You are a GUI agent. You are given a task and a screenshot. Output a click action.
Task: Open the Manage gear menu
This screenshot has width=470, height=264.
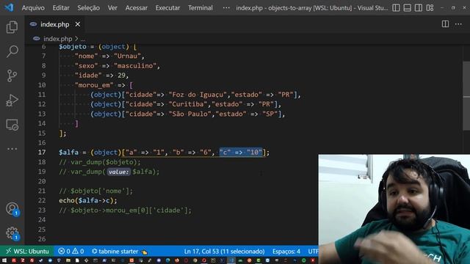(12, 233)
